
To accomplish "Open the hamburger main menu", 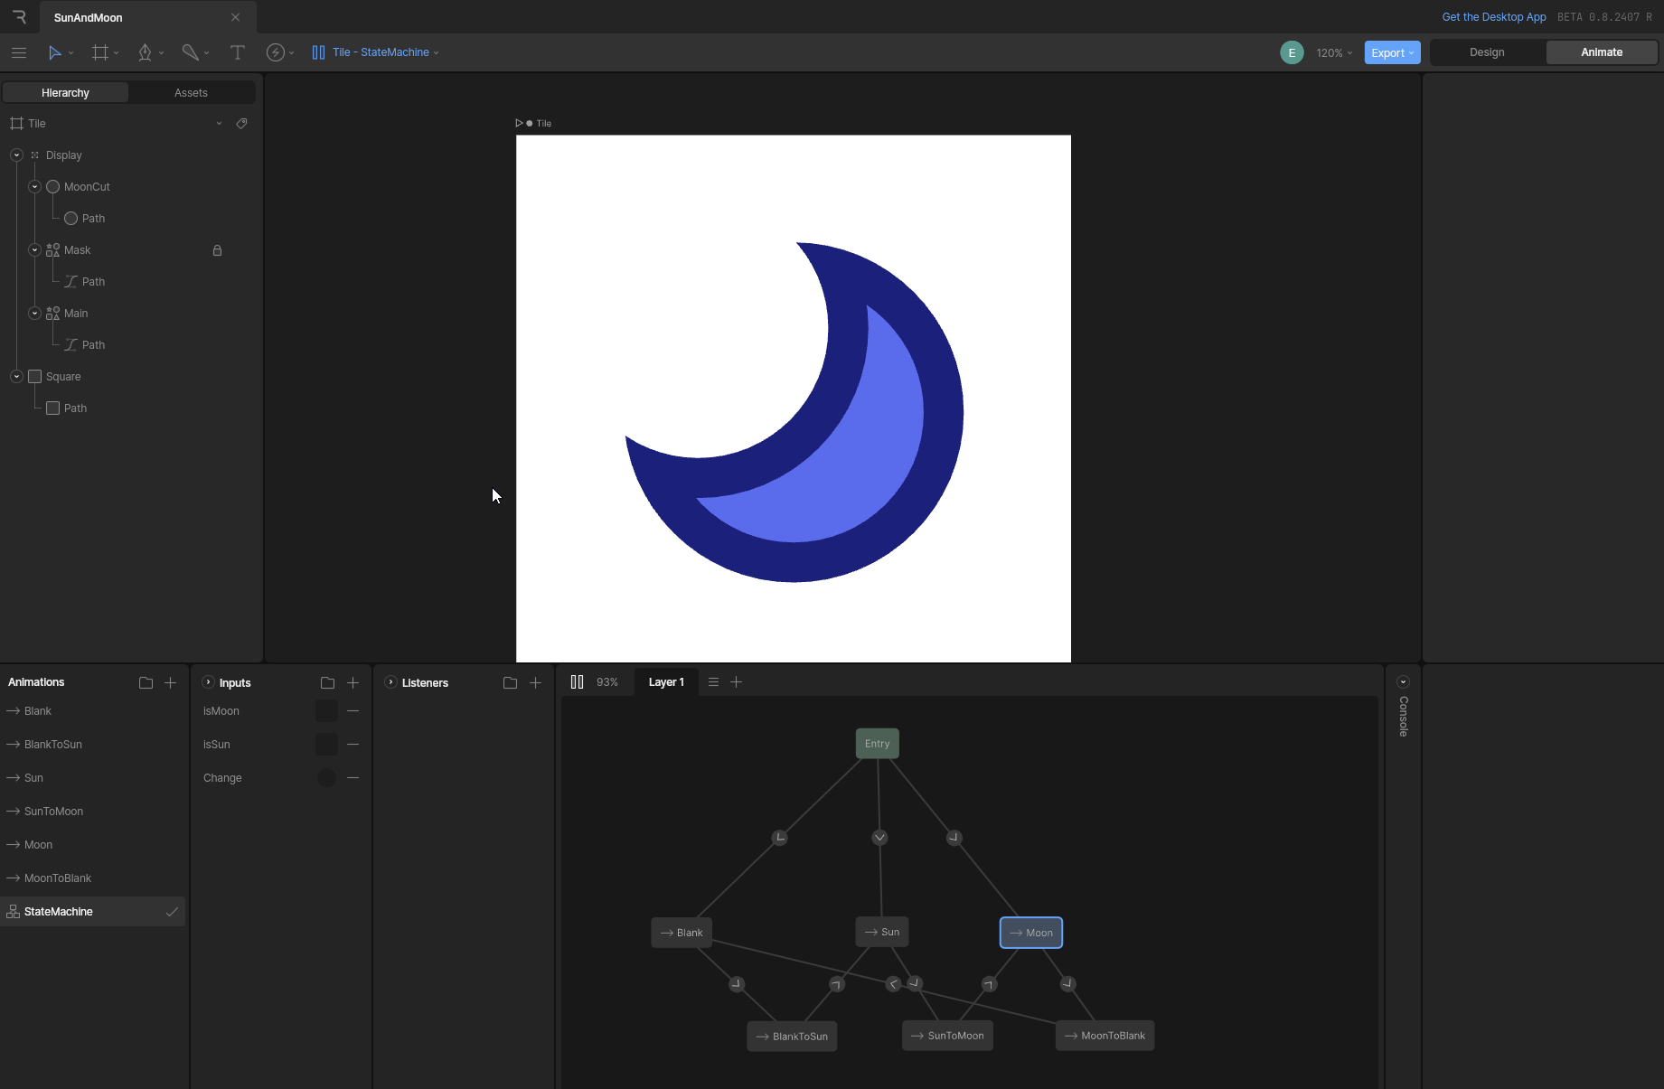I will click(x=19, y=52).
